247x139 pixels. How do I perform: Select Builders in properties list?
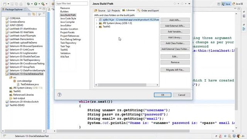64,12
